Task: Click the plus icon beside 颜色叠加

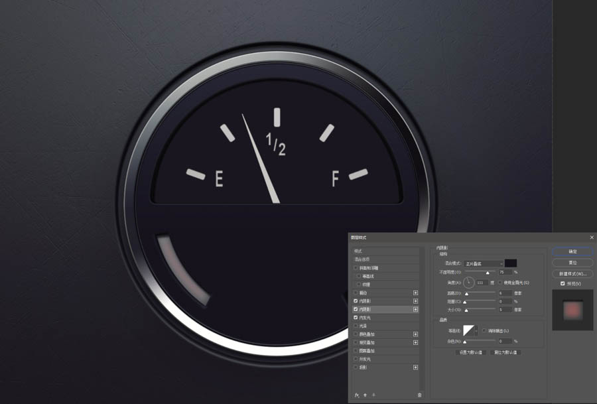Action: tap(415, 334)
